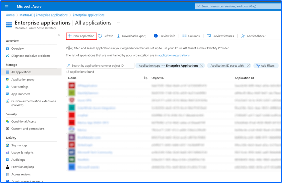Viewport: 282px width, 183px height.
Task: Click the Preview features window icon
Action: (209, 36)
